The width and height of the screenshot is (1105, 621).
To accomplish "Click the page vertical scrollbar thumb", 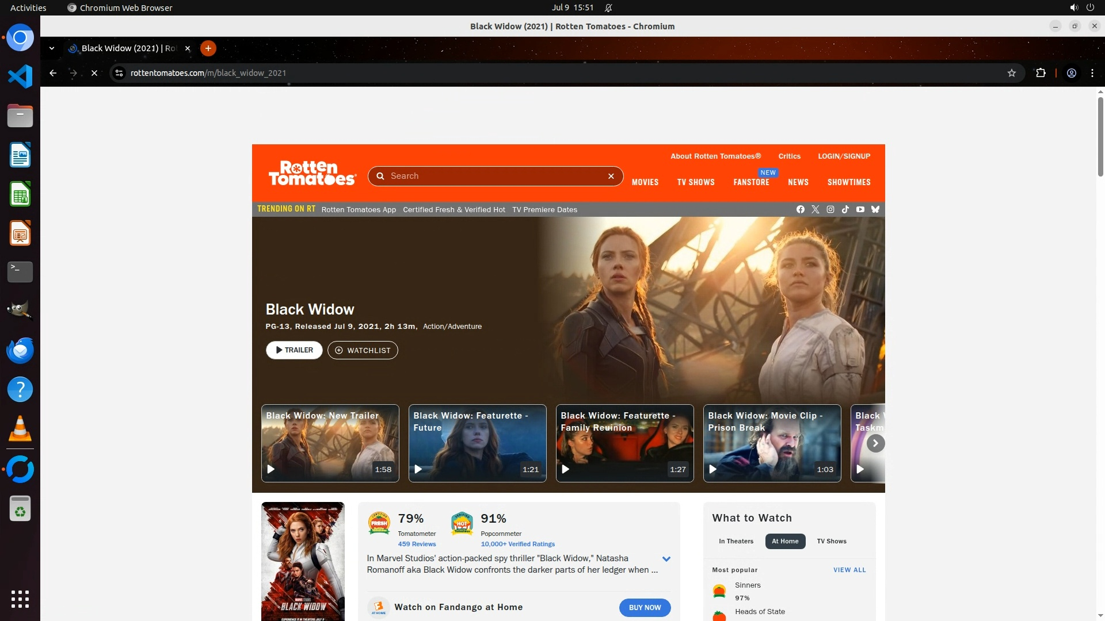I will [x=1100, y=136].
